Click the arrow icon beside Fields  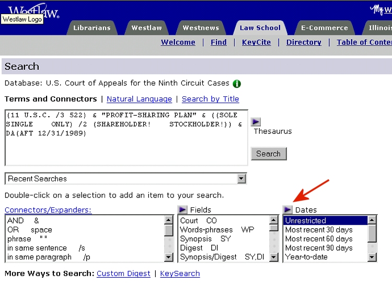pos(182,209)
